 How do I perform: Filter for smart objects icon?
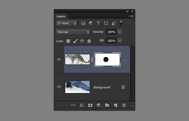pyautogui.click(x=113, y=23)
